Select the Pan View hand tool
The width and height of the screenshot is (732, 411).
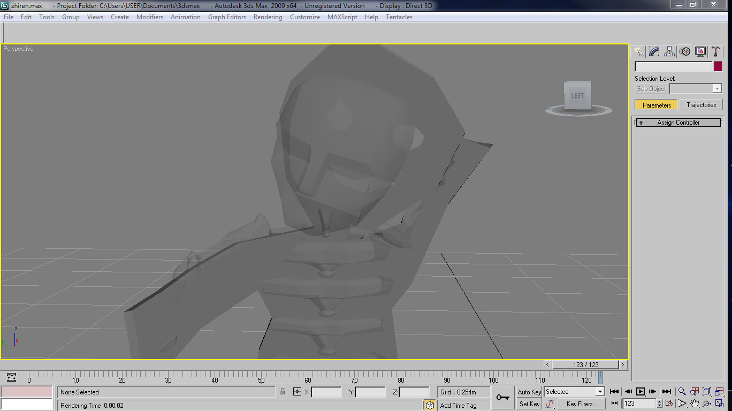(695, 404)
